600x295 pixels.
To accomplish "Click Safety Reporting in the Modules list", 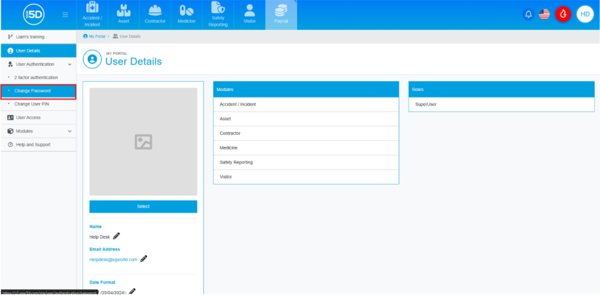I will pos(306,162).
